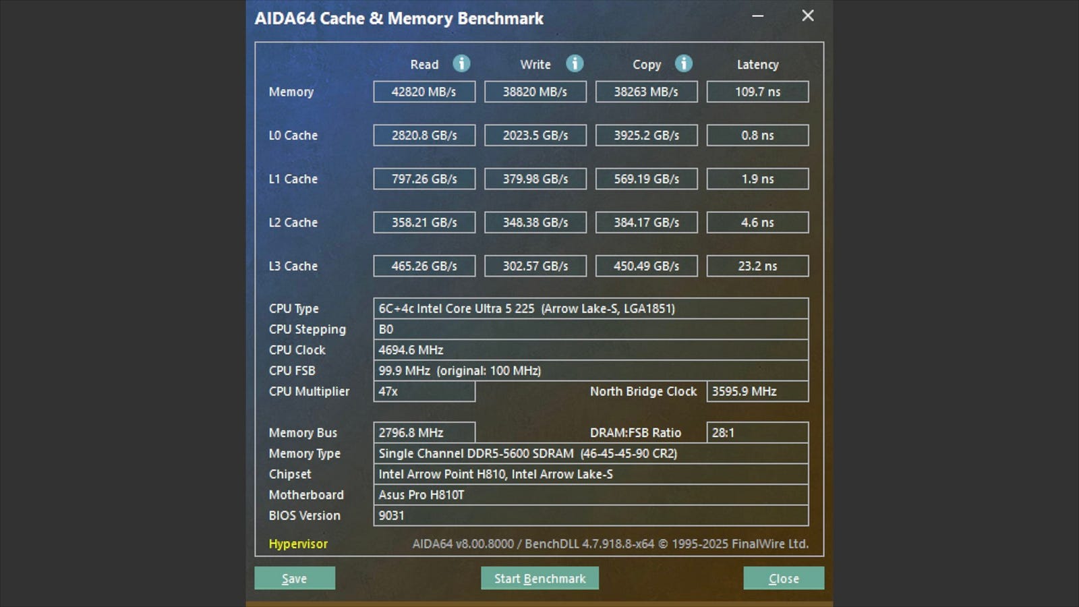Click the yellow Hypervisor label
Image resolution: width=1079 pixels, height=607 pixels.
(x=298, y=544)
